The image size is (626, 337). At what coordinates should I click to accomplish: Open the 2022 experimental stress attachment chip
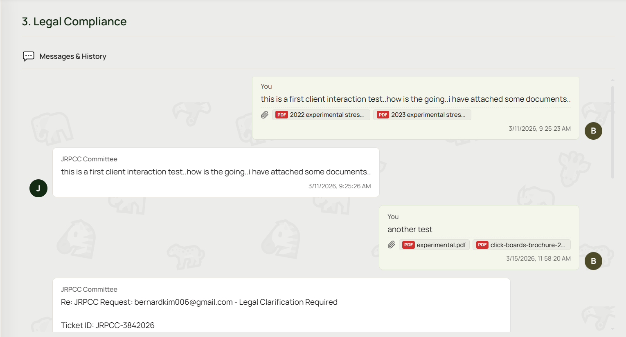pyautogui.click(x=321, y=115)
